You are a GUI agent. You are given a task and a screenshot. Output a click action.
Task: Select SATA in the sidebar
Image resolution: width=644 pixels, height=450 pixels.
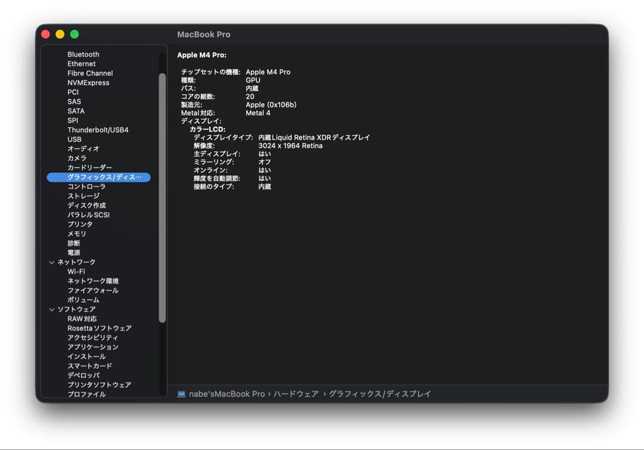(76, 111)
